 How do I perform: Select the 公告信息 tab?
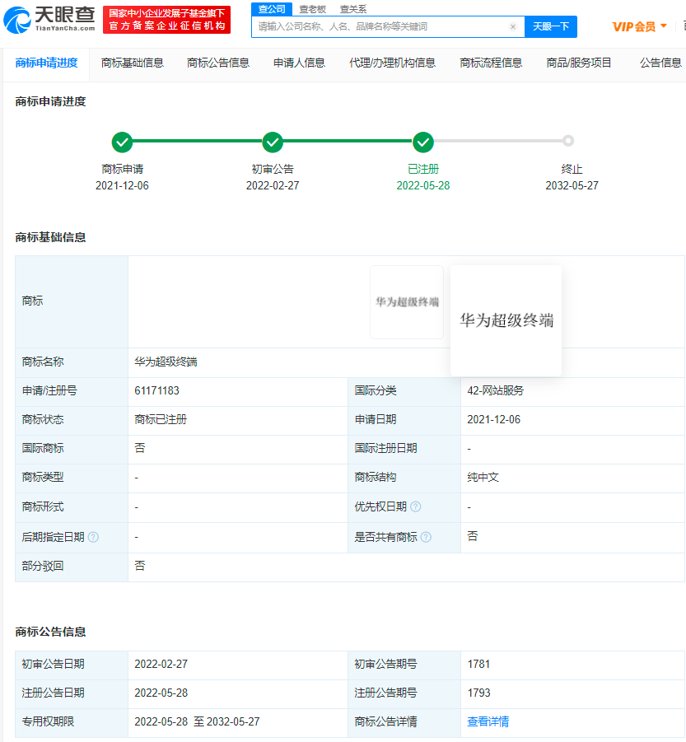660,63
